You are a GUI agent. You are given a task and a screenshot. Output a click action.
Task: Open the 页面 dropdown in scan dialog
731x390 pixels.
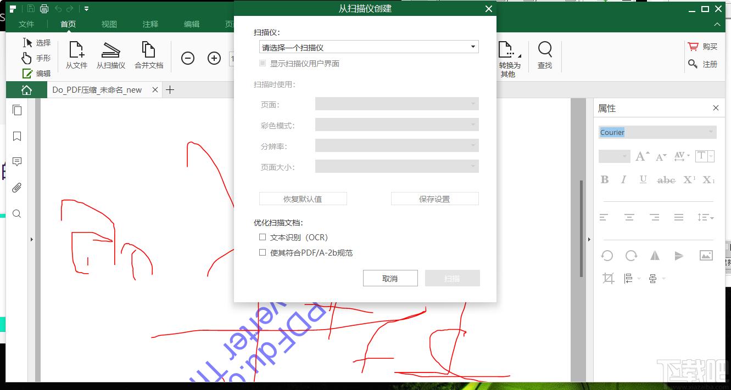pos(397,104)
